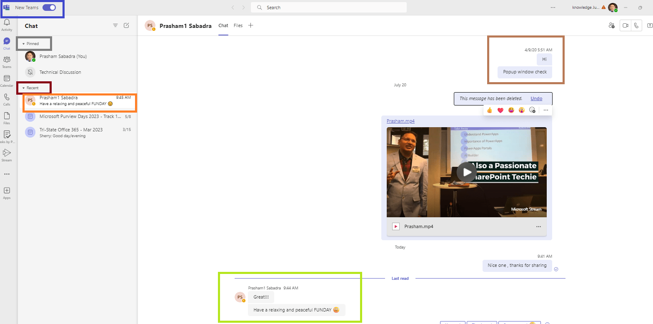Go forward with the navigation arrow
The width and height of the screenshot is (653, 324).
pyautogui.click(x=244, y=8)
